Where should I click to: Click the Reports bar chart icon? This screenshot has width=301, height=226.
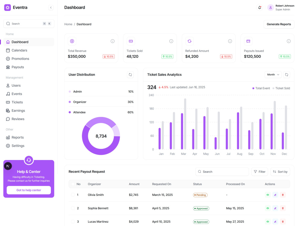[x=8, y=137]
